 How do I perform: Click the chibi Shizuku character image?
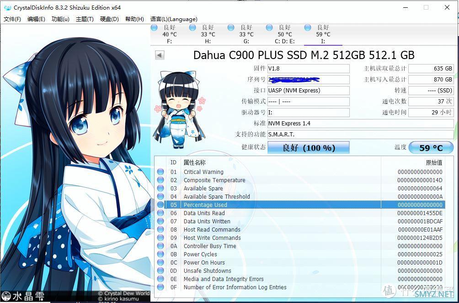pos(179,109)
